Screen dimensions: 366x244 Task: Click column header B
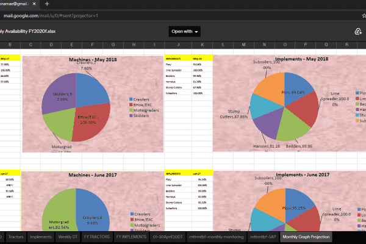click(x=10, y=45)
